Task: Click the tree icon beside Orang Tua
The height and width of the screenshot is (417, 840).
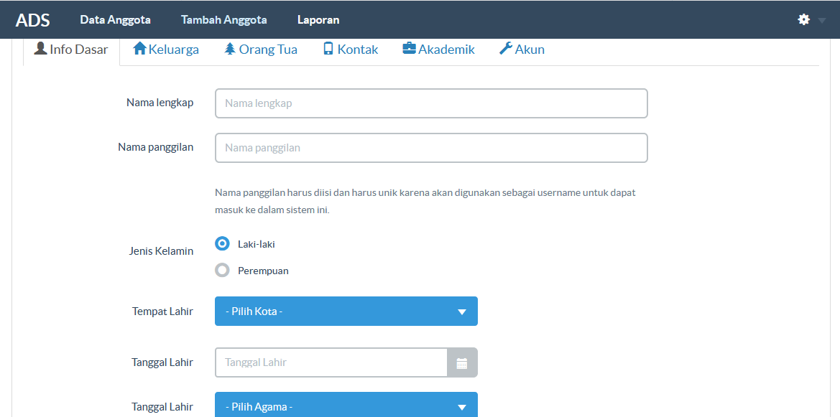Action: 229,48
